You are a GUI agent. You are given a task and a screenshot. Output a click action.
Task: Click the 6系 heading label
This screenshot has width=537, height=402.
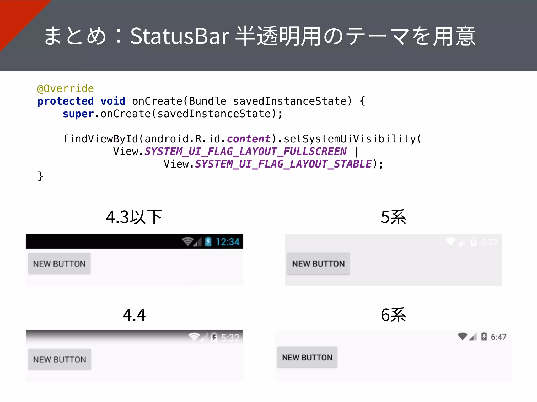tap(393, 315)
